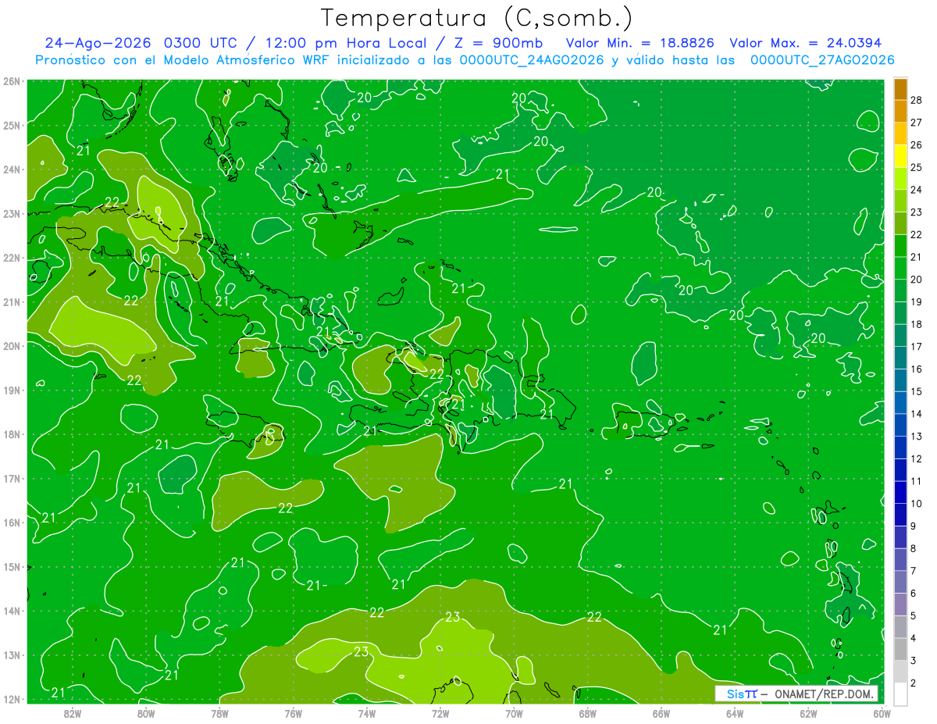This screenshot has height=724, width=937.
Task: Click the "Valor Max. = 24.0394" value
Action: [x=807, y=43]
